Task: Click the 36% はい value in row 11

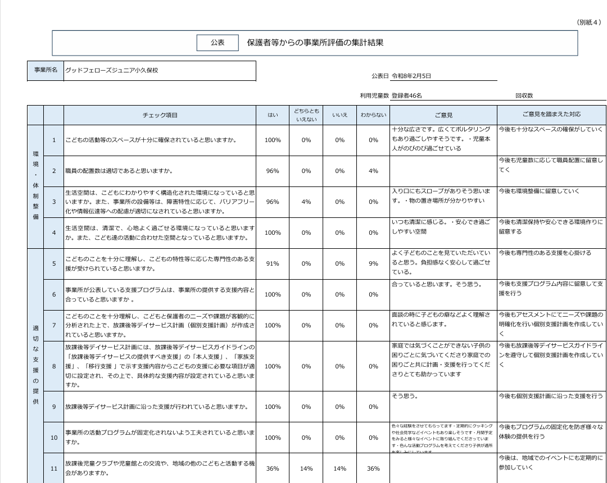Action: coord(273,468)
